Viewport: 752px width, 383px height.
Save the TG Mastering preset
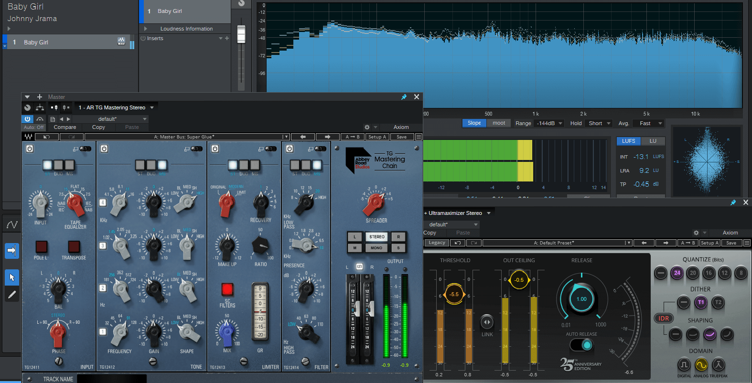pyautogui.click(x=402, y=137)
